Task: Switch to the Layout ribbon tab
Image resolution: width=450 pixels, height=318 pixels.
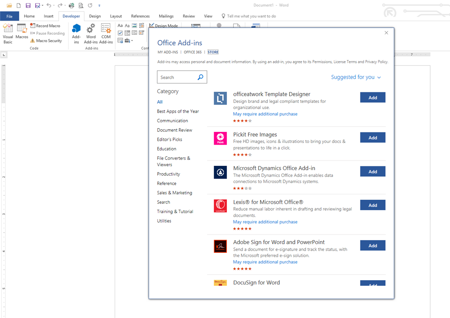Action: 116,16
